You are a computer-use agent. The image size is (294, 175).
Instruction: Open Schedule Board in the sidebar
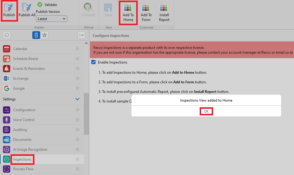25,59
